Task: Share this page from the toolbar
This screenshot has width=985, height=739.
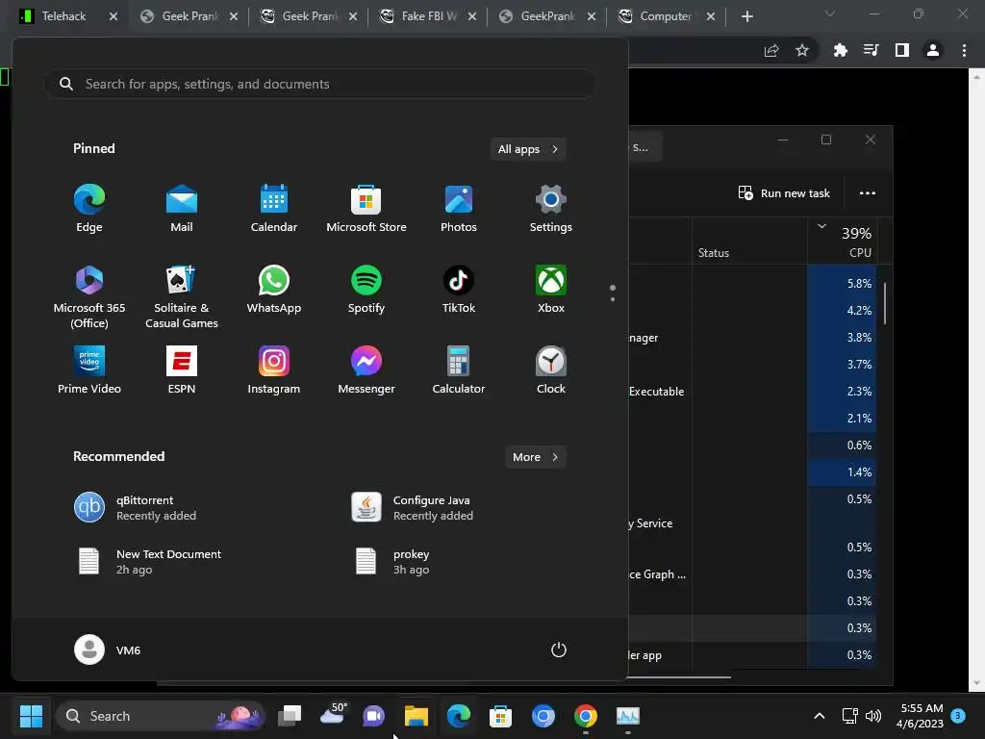Action: coord(771,50)
